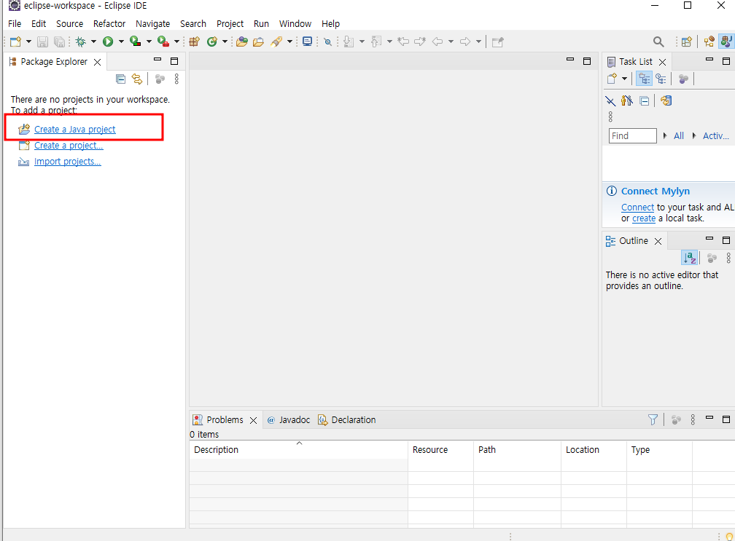
Task: Click the Pin Editor icon
Action: coord(498,42)
